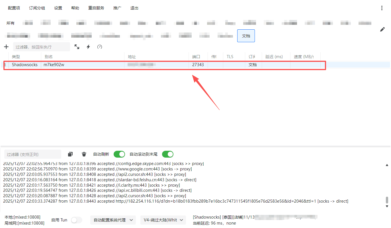This screenshot has width=391, height=228.
Task: Click the pencil edit icon for subscription groups
Action: 382,29
